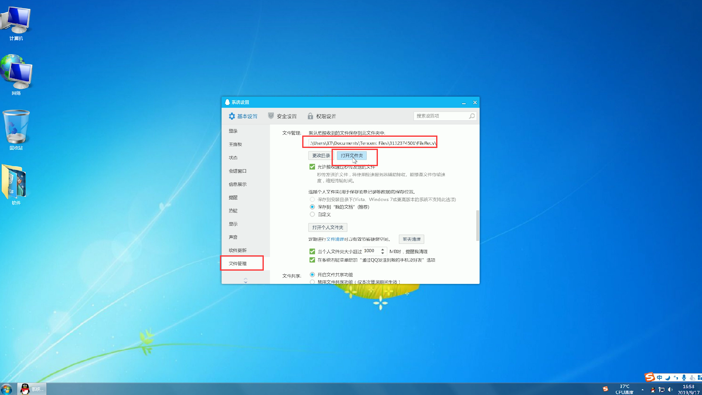Increase the 1000 MB spinner value
702x395 pixels.
[x=382, y=249]
